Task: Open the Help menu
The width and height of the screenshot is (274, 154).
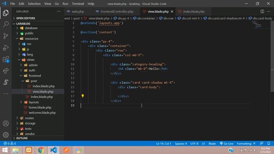Action: [91, 4]
